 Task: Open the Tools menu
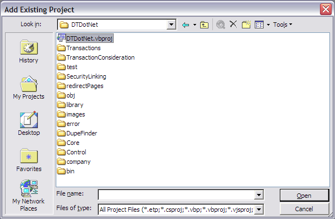283,25
